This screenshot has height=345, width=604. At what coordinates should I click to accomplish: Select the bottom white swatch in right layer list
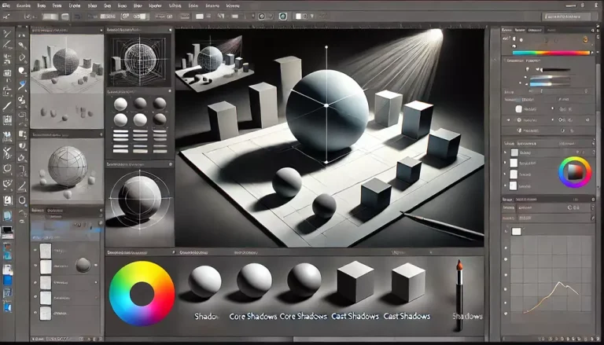(513, 185)
